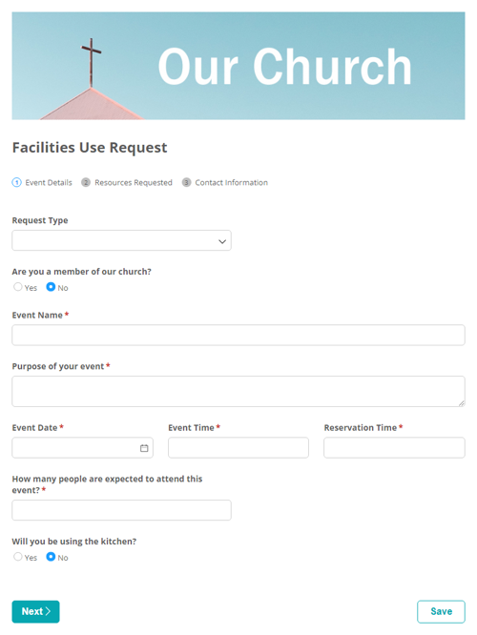Viewport: 477px width, 635px height.
Task: Click the Save button
Action: pyautogui.click(x=441, y=611)
